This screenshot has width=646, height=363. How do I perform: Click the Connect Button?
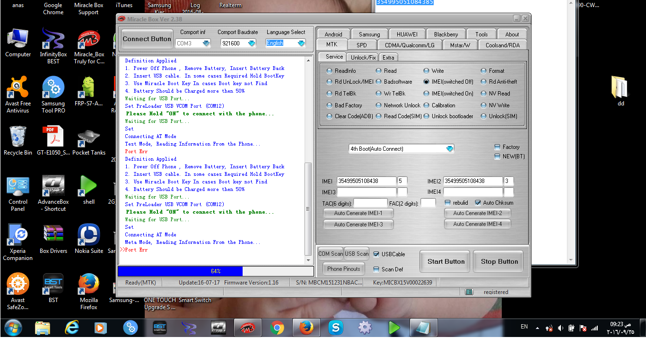point(147,39)
